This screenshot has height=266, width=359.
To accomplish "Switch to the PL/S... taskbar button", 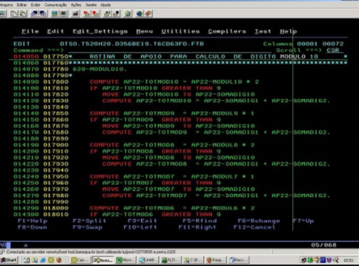I will (x=171, y=260).
